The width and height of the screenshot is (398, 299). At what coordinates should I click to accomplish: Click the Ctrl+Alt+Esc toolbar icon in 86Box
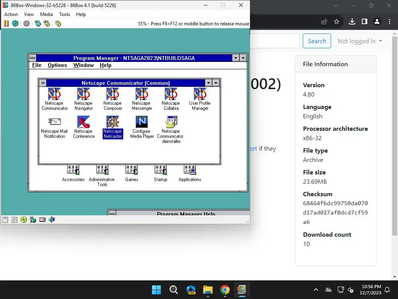[x=47, y=24]
